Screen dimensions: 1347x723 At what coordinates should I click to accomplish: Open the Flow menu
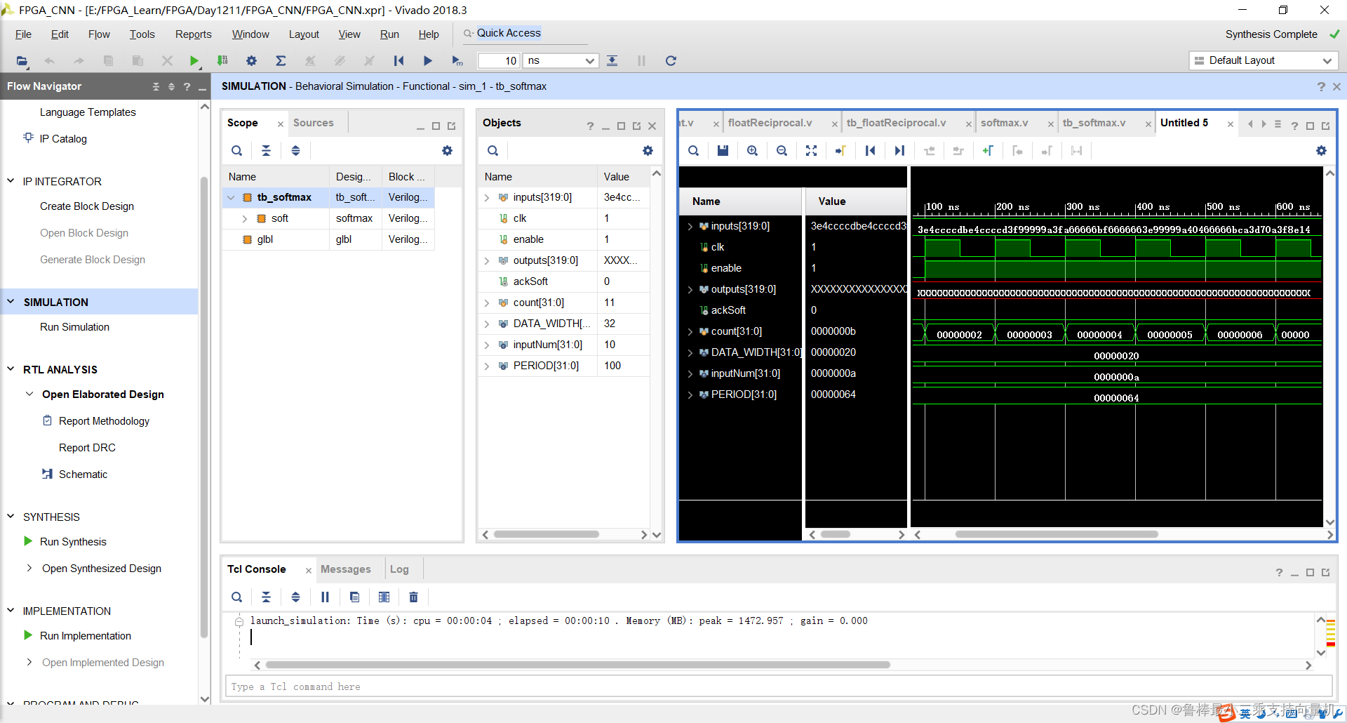coord(99,34)
